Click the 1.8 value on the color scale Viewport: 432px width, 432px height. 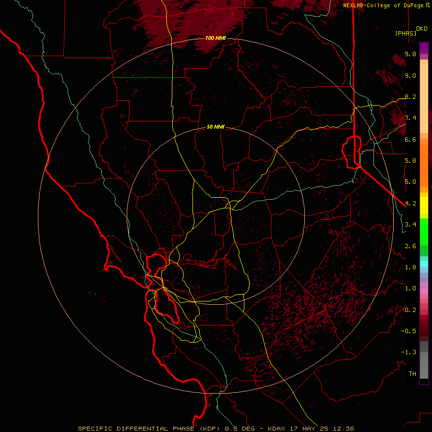(x=410, y=267)
